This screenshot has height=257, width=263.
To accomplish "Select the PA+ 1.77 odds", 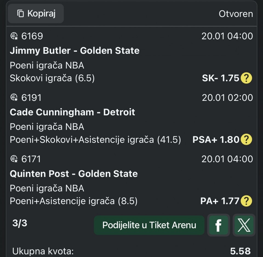I will point(220,202).
